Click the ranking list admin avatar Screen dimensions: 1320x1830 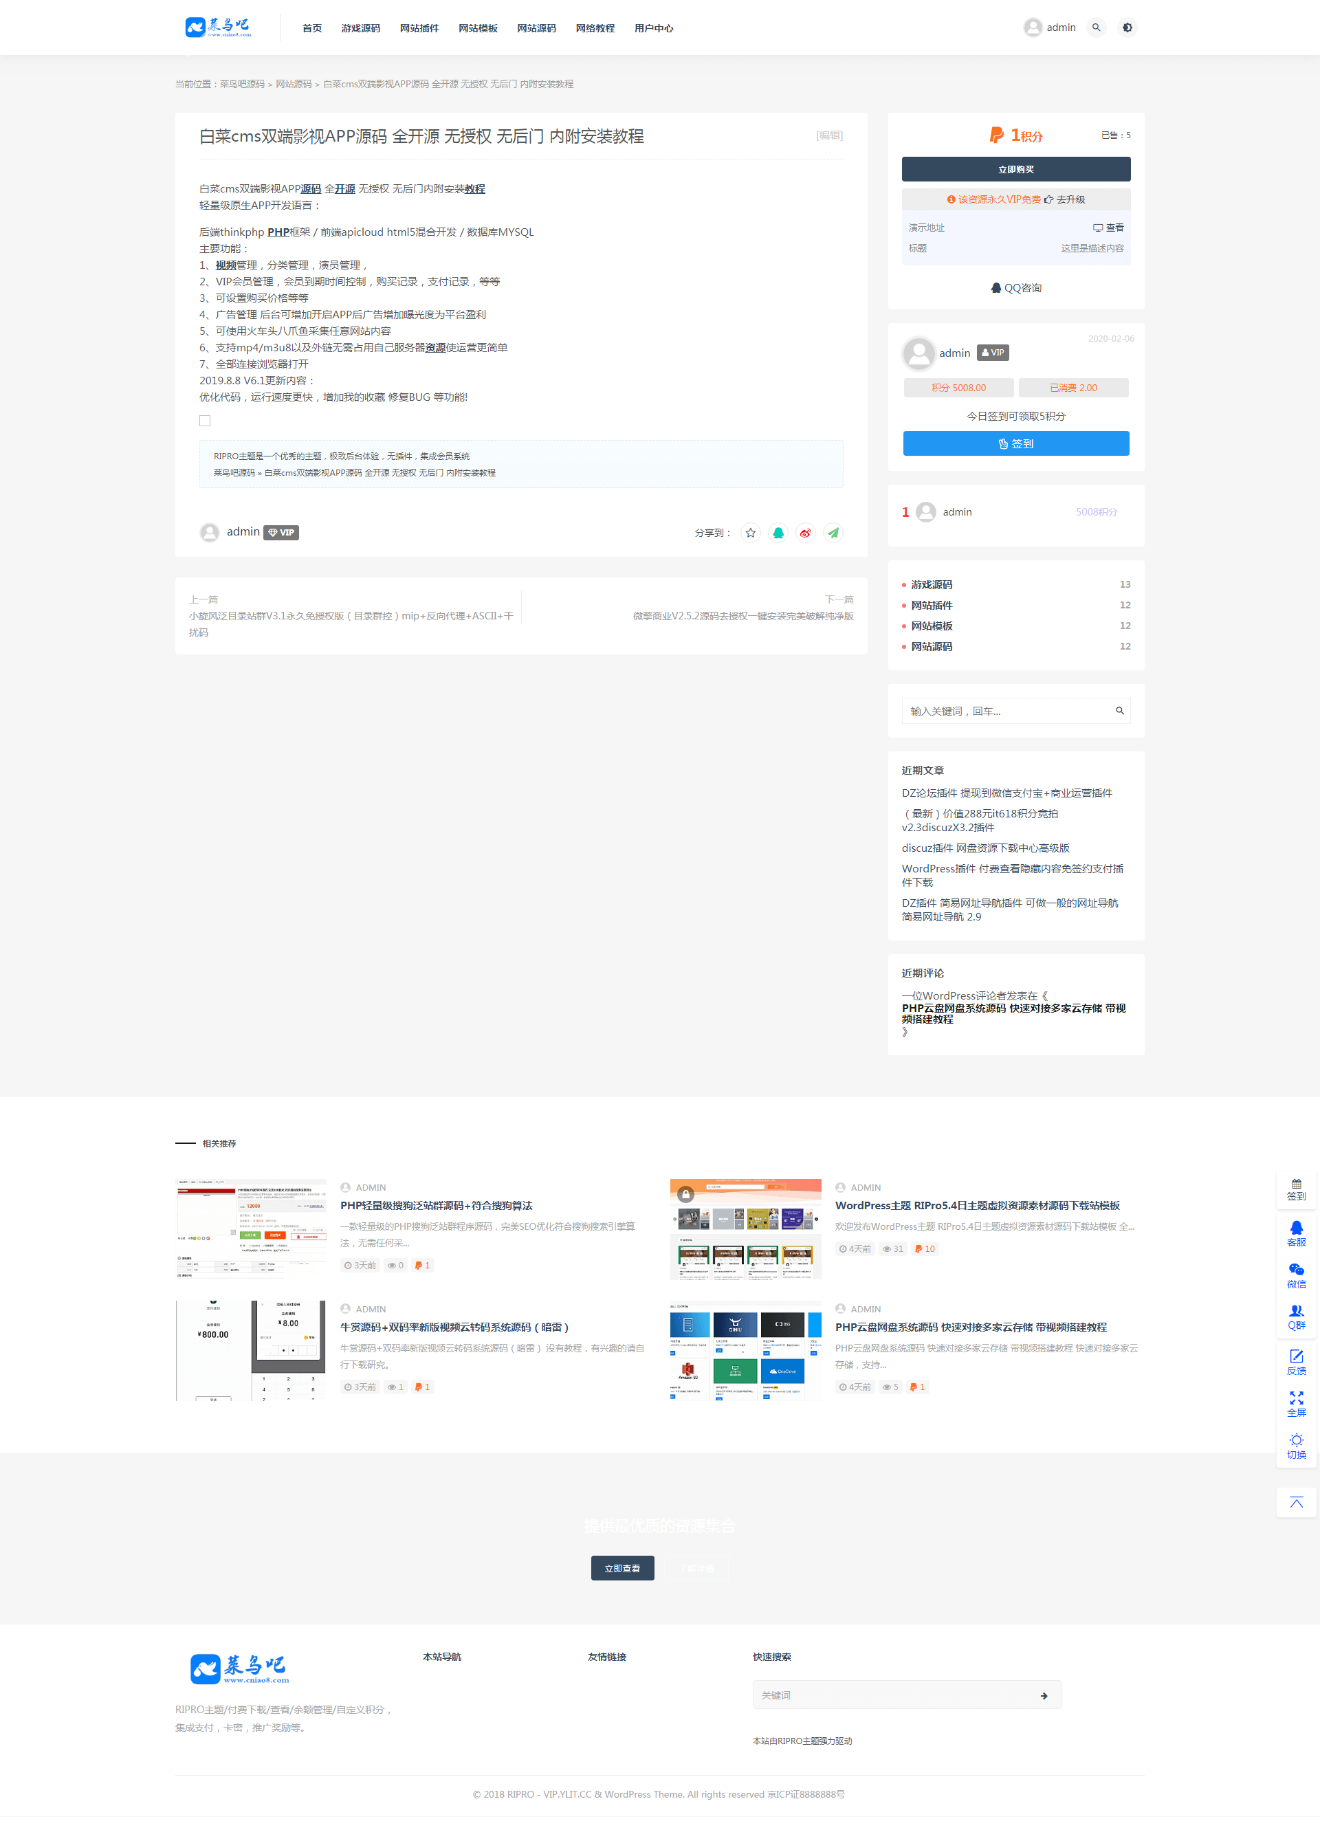pos(926,512)
